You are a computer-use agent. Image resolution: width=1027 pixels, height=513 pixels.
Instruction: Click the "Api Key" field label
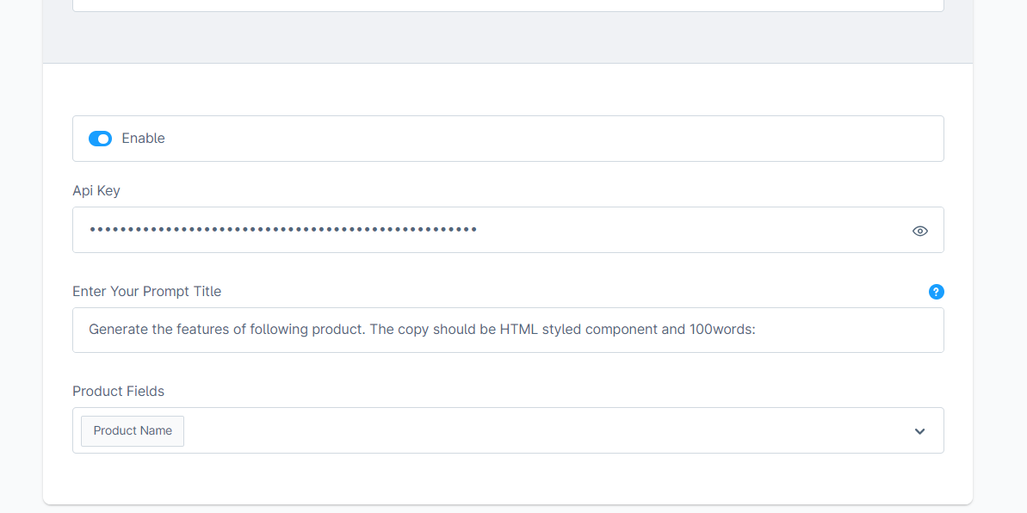pyautogui.click(x=96, y=191)
